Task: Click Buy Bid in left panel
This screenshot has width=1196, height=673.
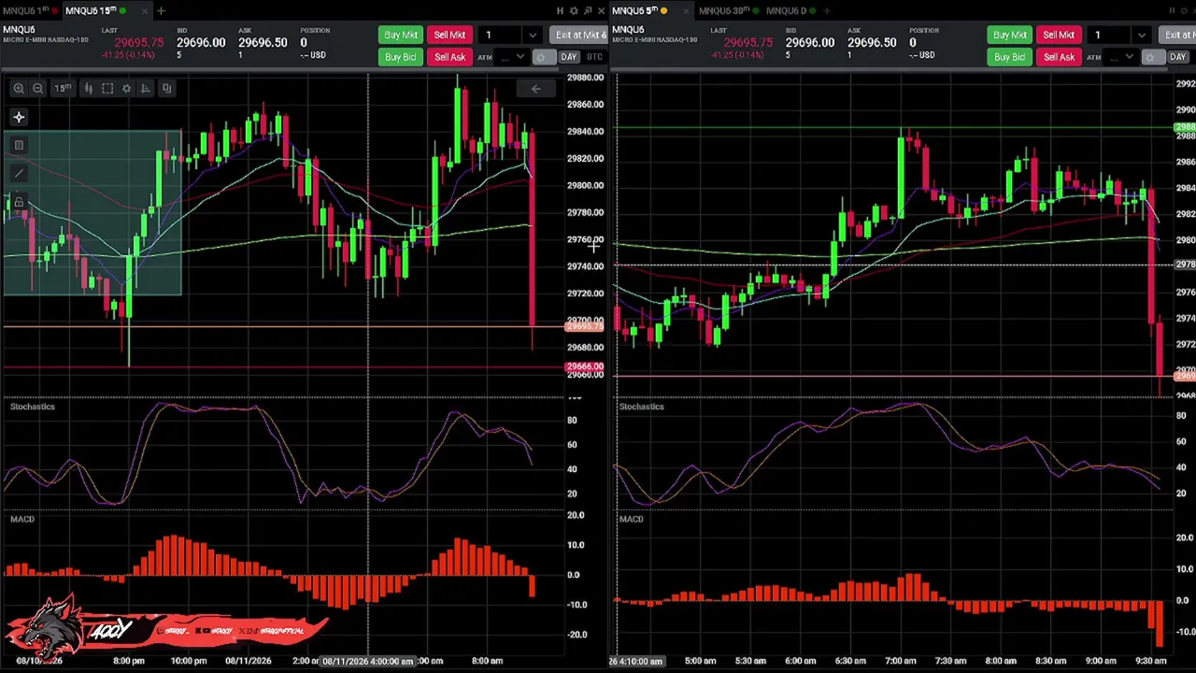Action: pos(400,57)
